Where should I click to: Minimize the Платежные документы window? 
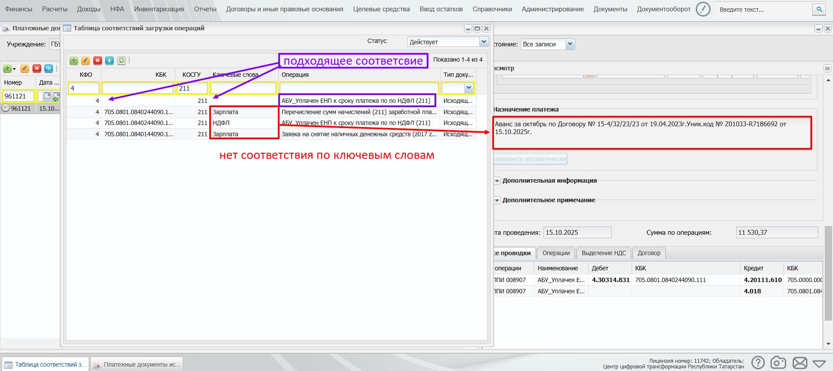818,29
